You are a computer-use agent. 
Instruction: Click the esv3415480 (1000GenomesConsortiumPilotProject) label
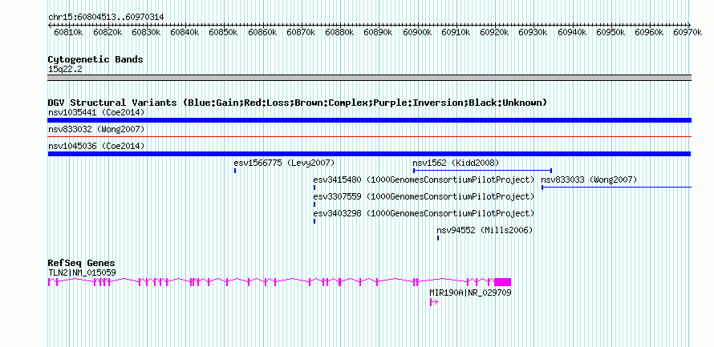point(424,180)
